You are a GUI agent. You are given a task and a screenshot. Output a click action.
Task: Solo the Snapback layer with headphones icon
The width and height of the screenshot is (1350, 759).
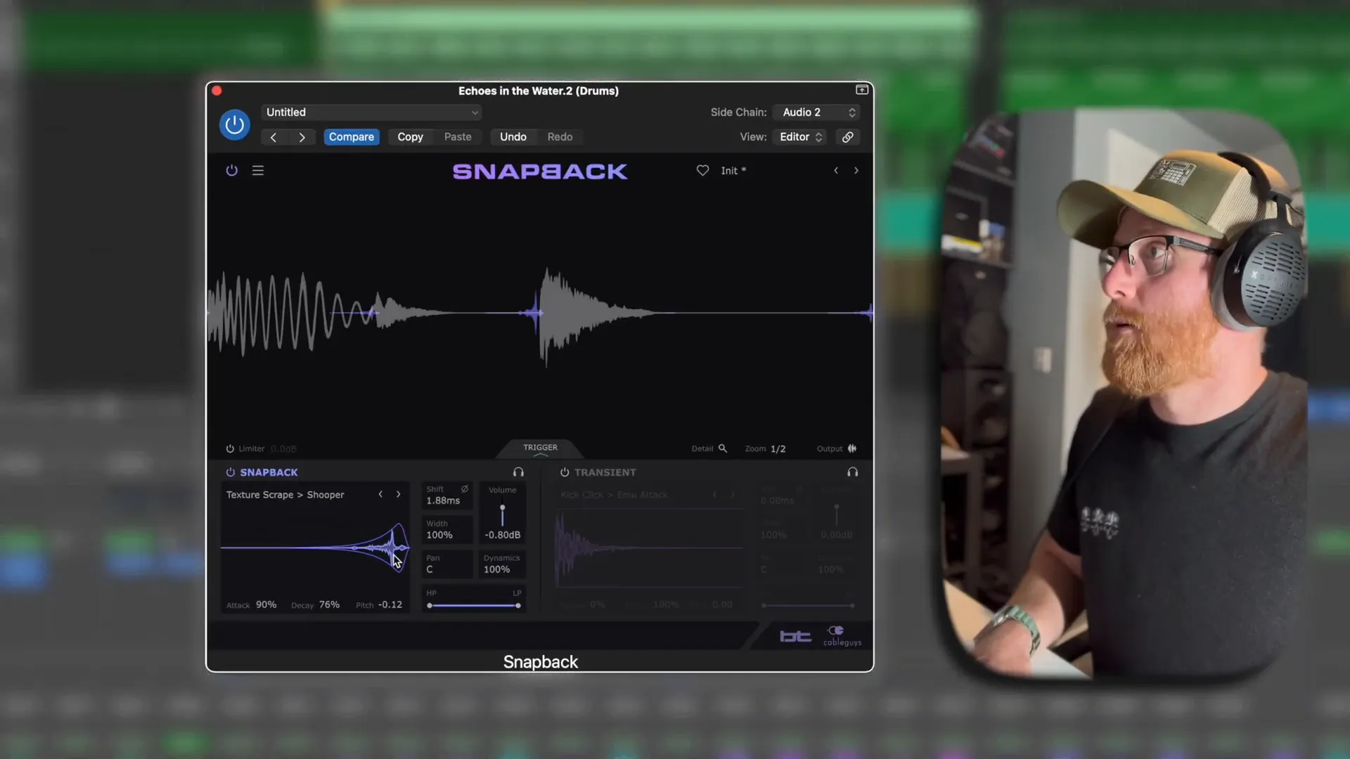[518, 472]
